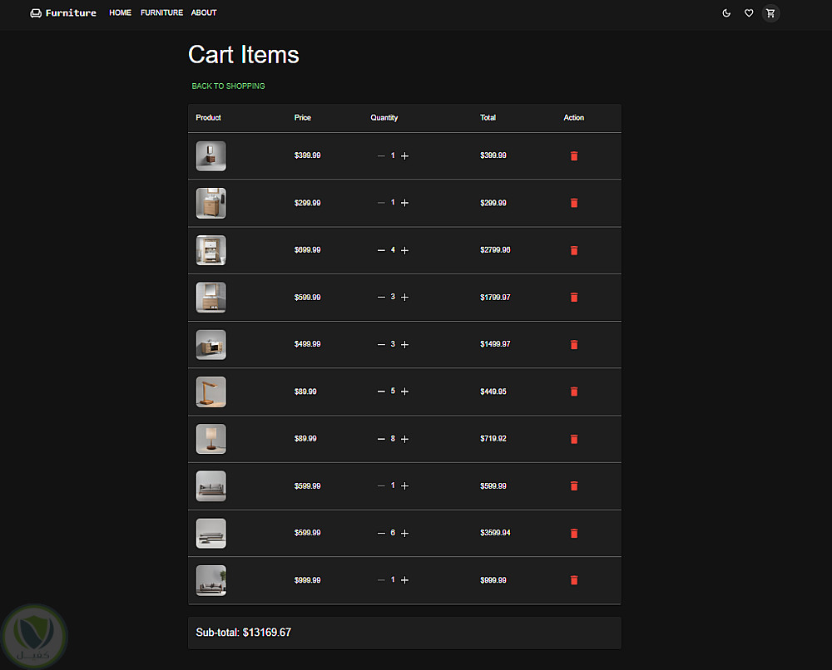Click the BACK TO SHOPPING link
Screen dimensions: 832x670
228,86
